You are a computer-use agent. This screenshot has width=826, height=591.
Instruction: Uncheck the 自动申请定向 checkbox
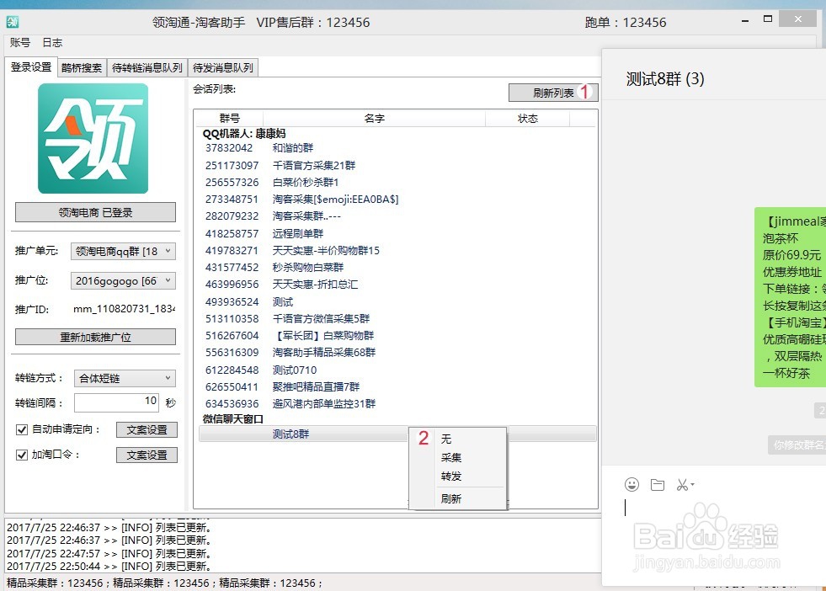click(20, 430)
